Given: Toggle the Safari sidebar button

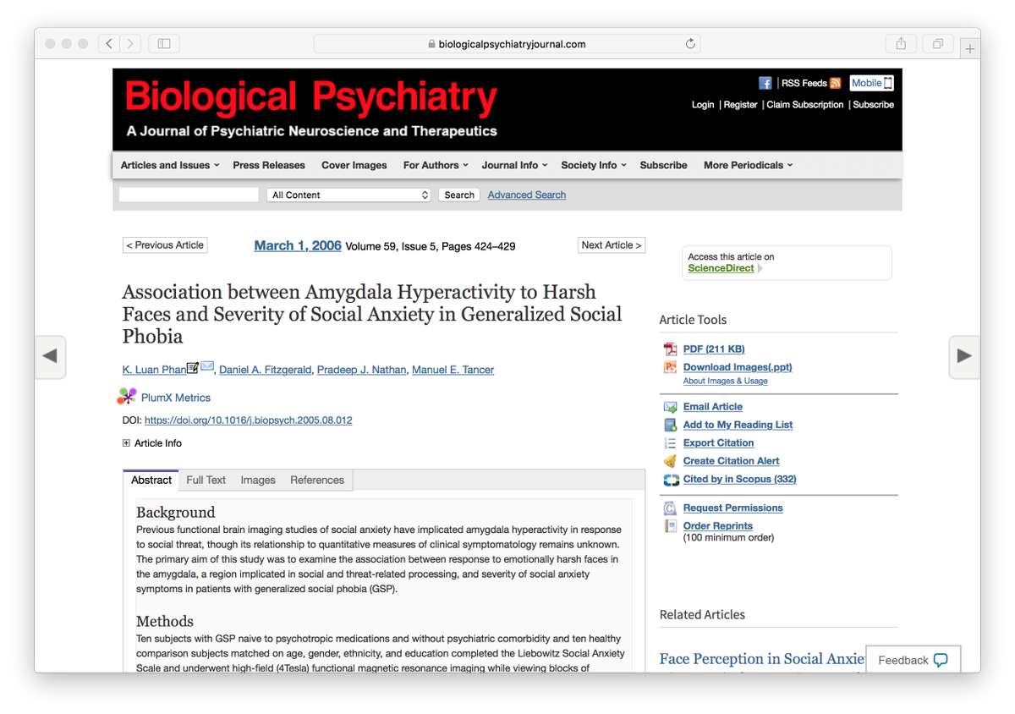Looking at the screenshot, I should click(164, 43).
